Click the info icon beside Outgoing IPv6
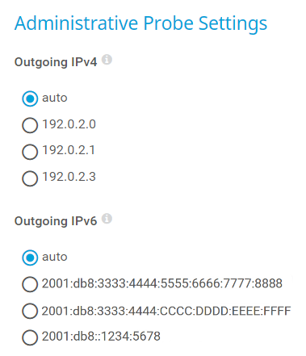The image size is (306, 356). tap(107, 219)
